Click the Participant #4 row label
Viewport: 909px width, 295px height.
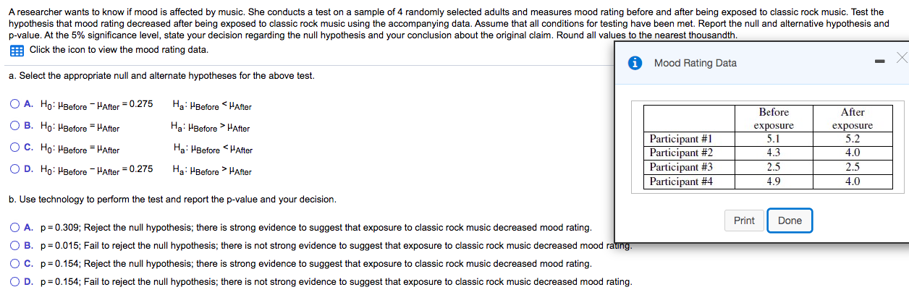[x=681, y=181]
